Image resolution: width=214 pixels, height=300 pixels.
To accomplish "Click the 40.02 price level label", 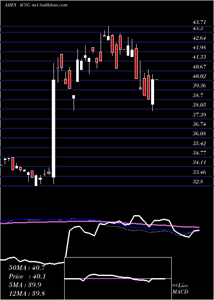I will [x=199, y=76].
